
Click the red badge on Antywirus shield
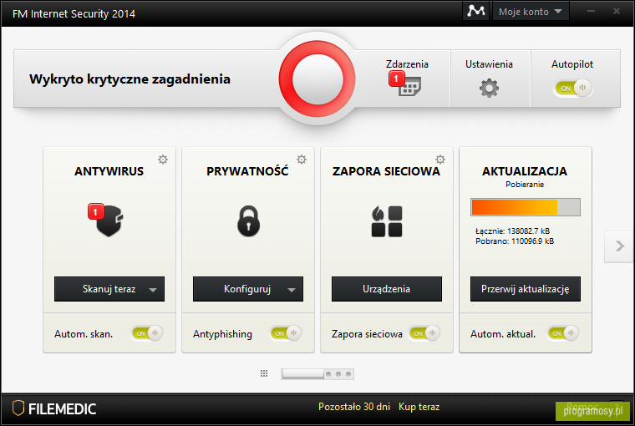[x=95, y=211]
